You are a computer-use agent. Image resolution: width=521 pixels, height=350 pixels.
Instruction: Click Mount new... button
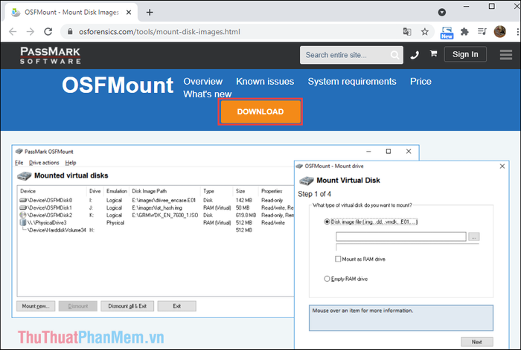36,306
